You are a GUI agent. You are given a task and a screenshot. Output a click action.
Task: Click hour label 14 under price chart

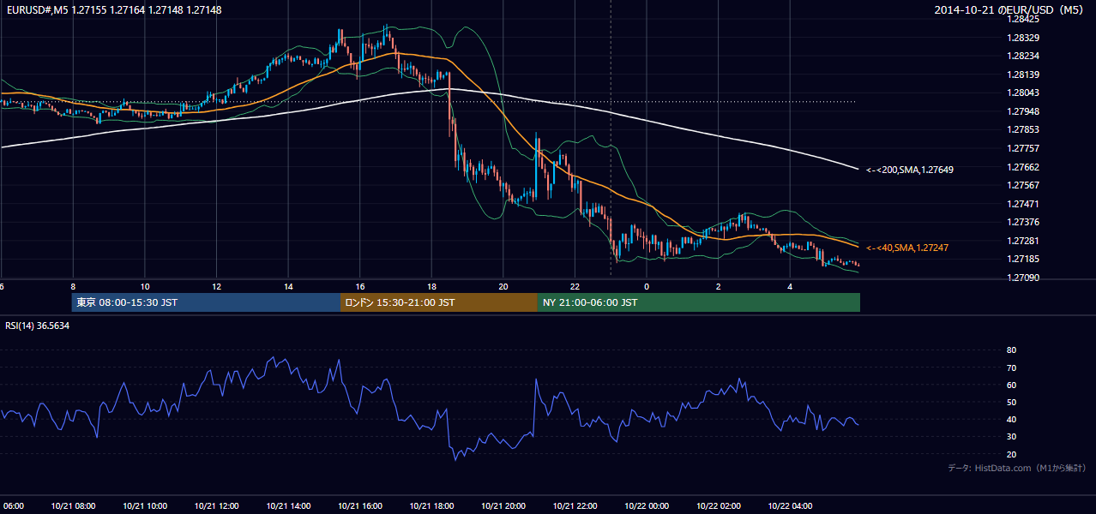288,286
